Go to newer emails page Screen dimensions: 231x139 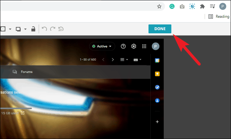(103, 60)
